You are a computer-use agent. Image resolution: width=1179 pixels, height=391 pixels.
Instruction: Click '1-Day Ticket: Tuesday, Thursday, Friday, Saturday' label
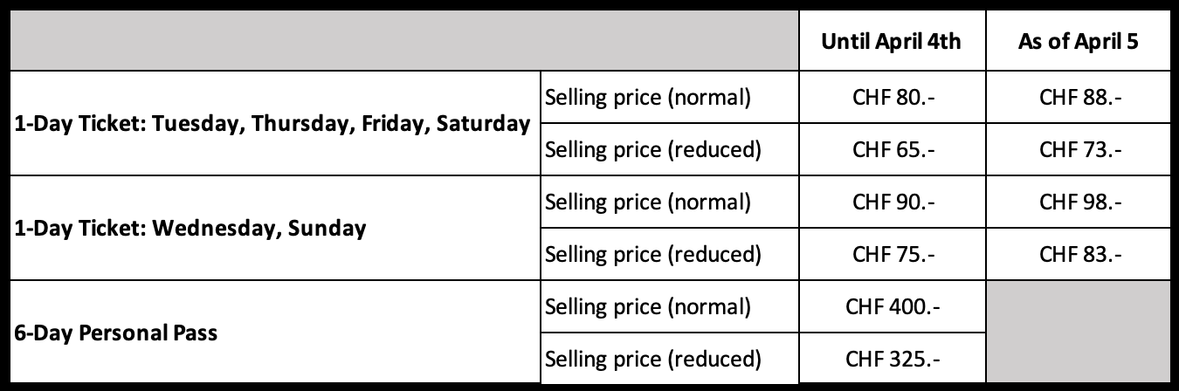(x=272, y=124)
